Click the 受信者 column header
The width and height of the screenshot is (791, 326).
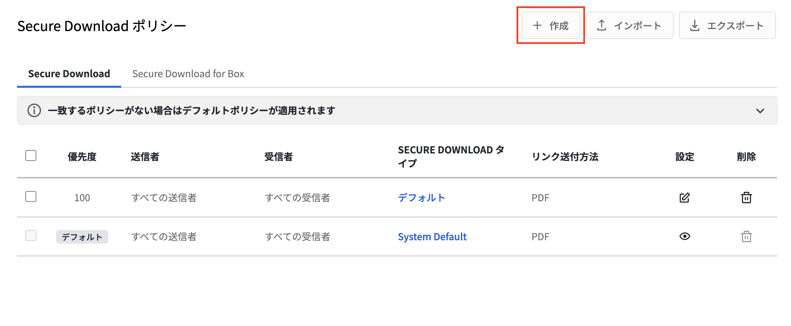(x=279, y=157)
